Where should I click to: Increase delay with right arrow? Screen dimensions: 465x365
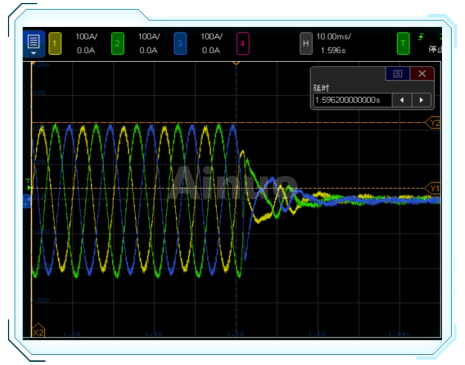pos(421,100)
